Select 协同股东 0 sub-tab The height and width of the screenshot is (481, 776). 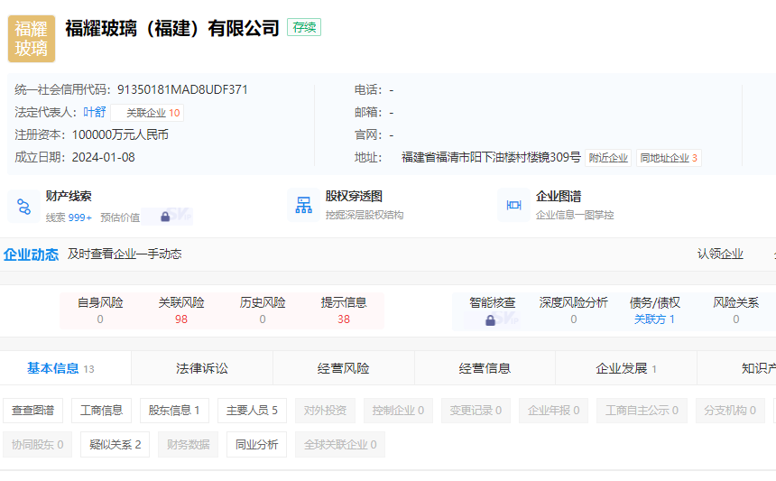tap(37, 444)
